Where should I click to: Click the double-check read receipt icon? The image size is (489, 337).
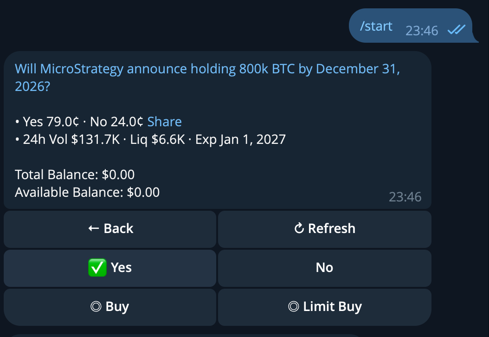point(456,30)
